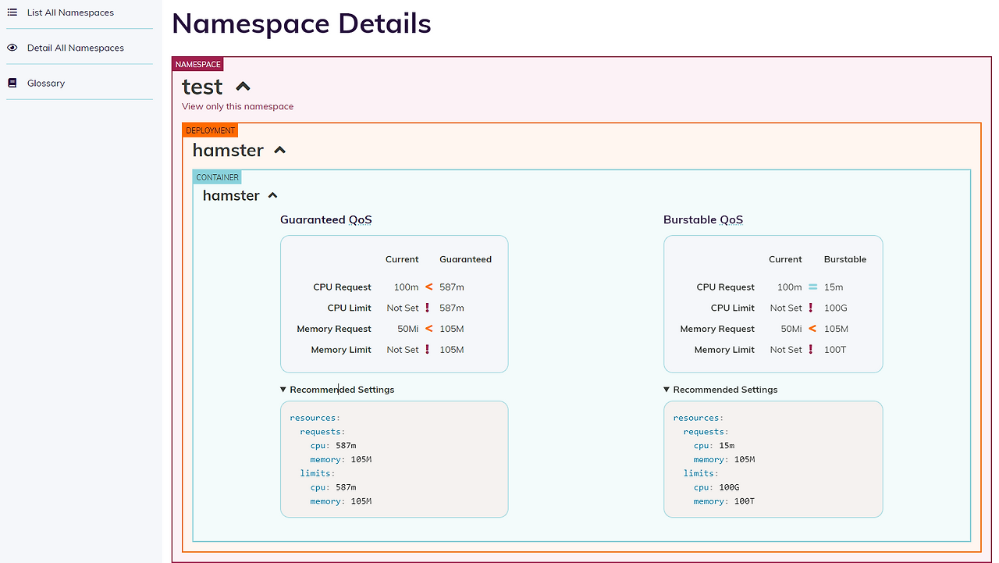
Task: Click the Guaranteed QoS resources code block
Action: coord(393,459)
